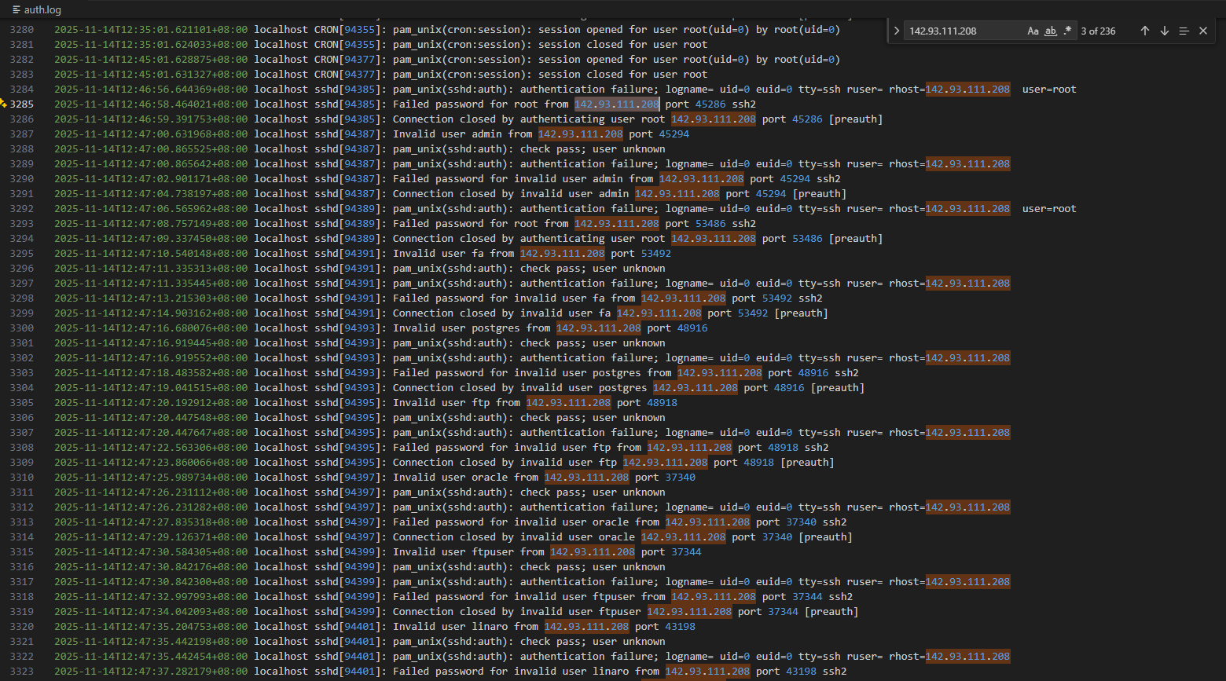Click line number 3280 in gutter
The image size is (1226, 681).
pos(22,30)
